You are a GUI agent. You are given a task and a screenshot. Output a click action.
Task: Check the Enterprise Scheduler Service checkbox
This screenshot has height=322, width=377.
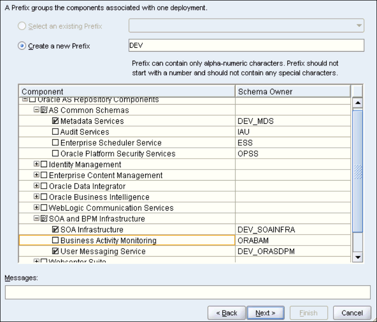tap(55, 143)
